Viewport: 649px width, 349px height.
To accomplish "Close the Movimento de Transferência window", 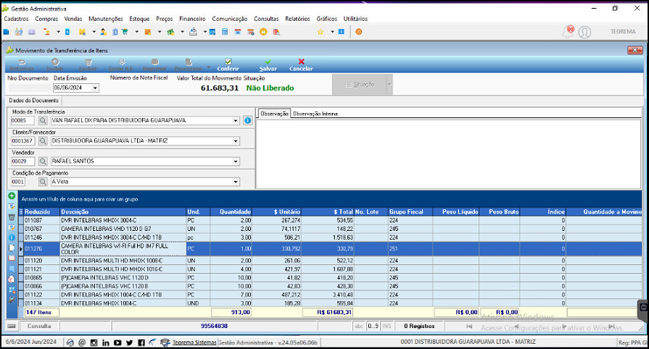I will [634, 50].
